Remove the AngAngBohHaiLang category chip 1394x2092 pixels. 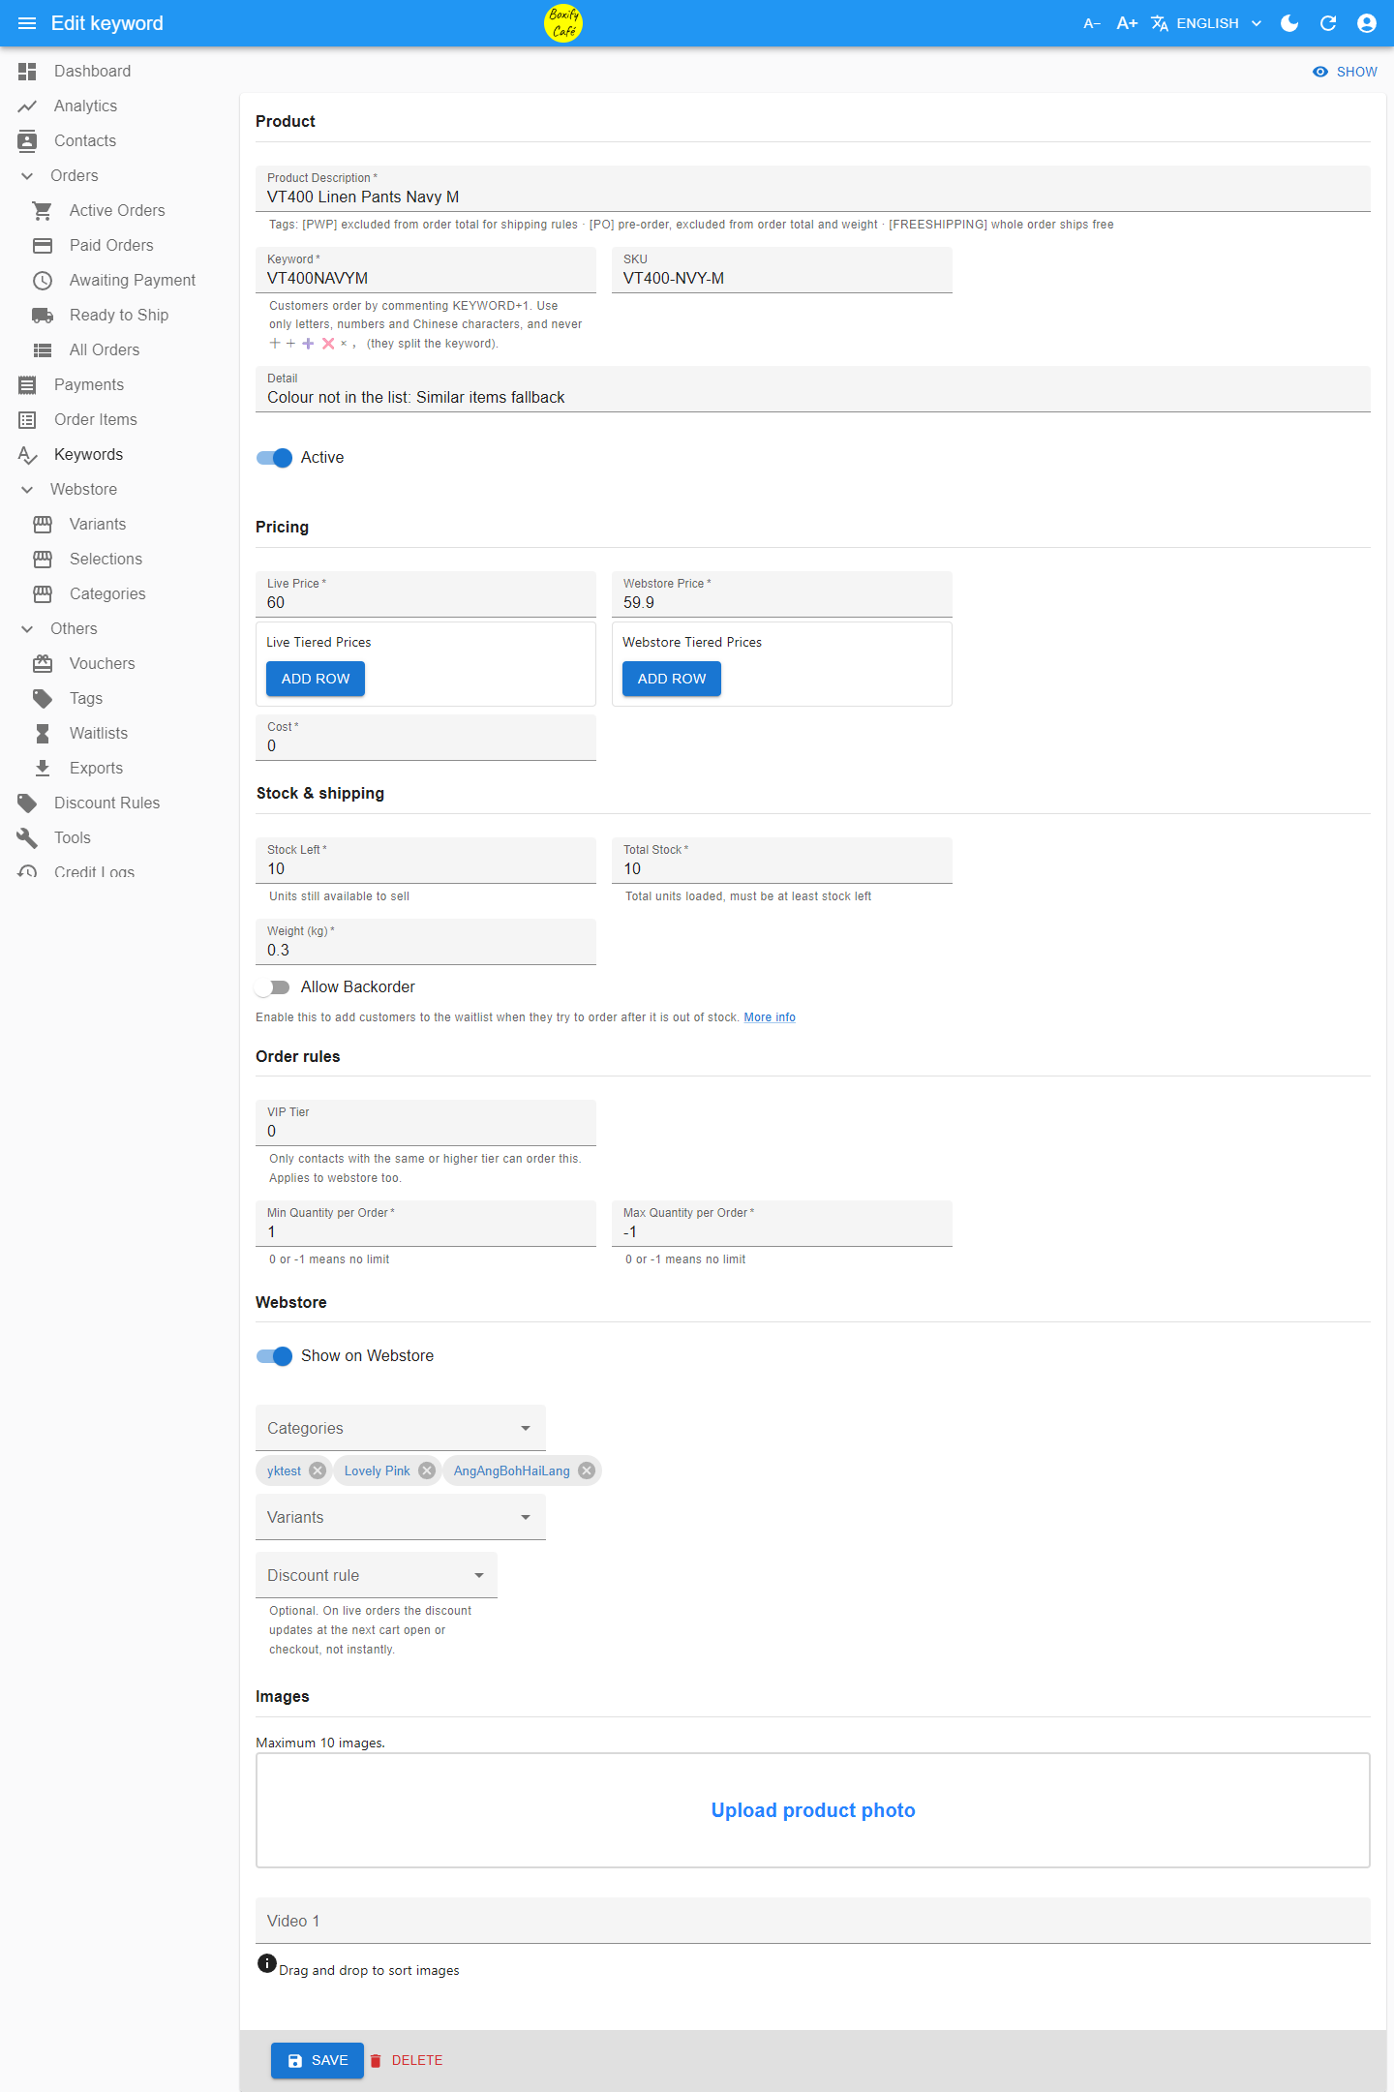587,1470
